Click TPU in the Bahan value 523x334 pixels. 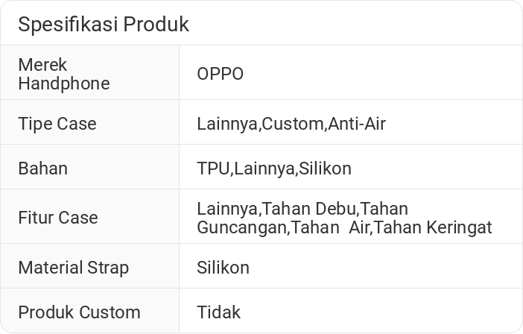click(214, 168)
